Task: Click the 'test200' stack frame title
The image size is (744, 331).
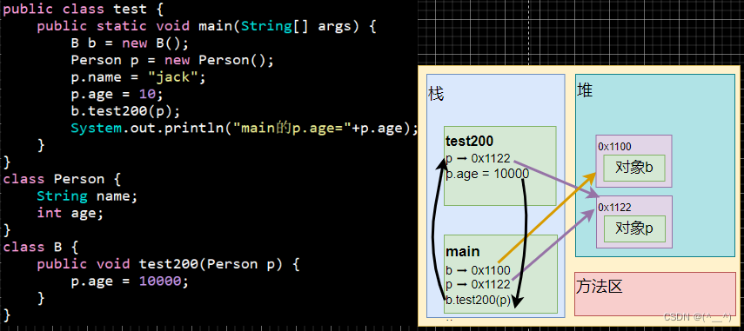Action: point(470,141)
